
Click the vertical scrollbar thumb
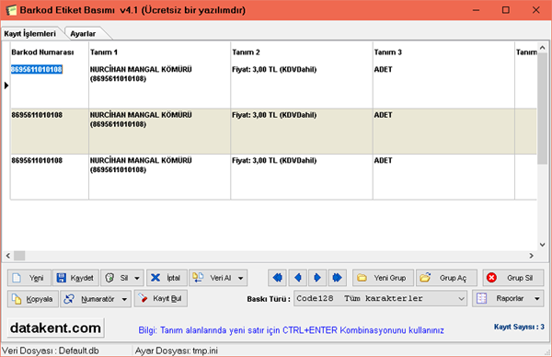point(543,109)
